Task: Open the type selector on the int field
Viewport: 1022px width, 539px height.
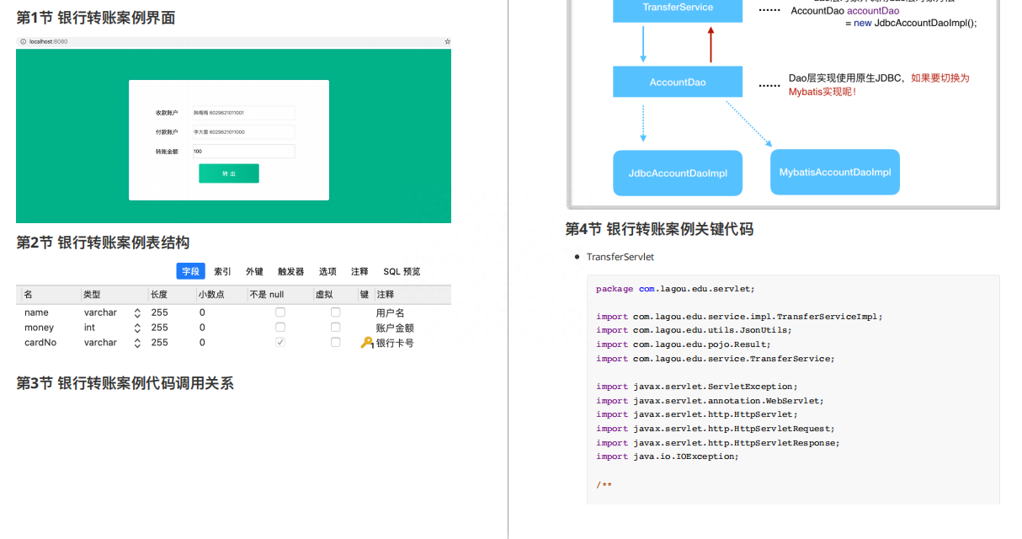Action: 137,327
